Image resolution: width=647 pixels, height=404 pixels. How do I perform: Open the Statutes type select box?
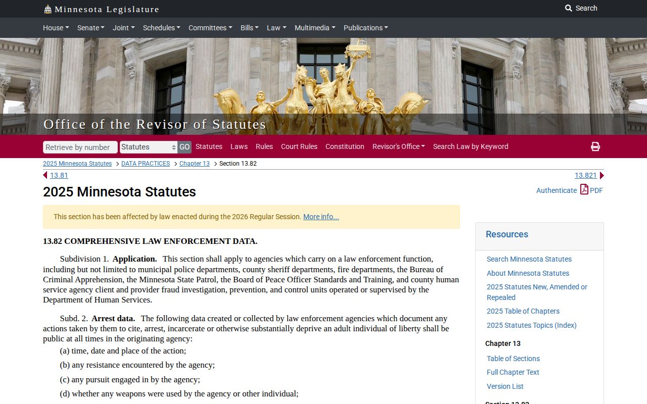click(x=149, y=147)
